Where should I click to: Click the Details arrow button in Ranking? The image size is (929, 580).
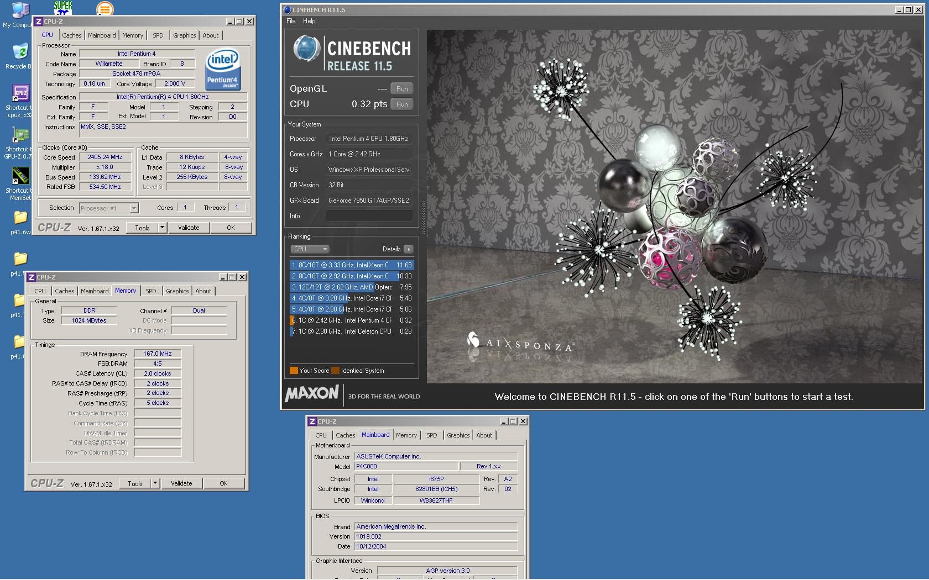click(409, 249)
